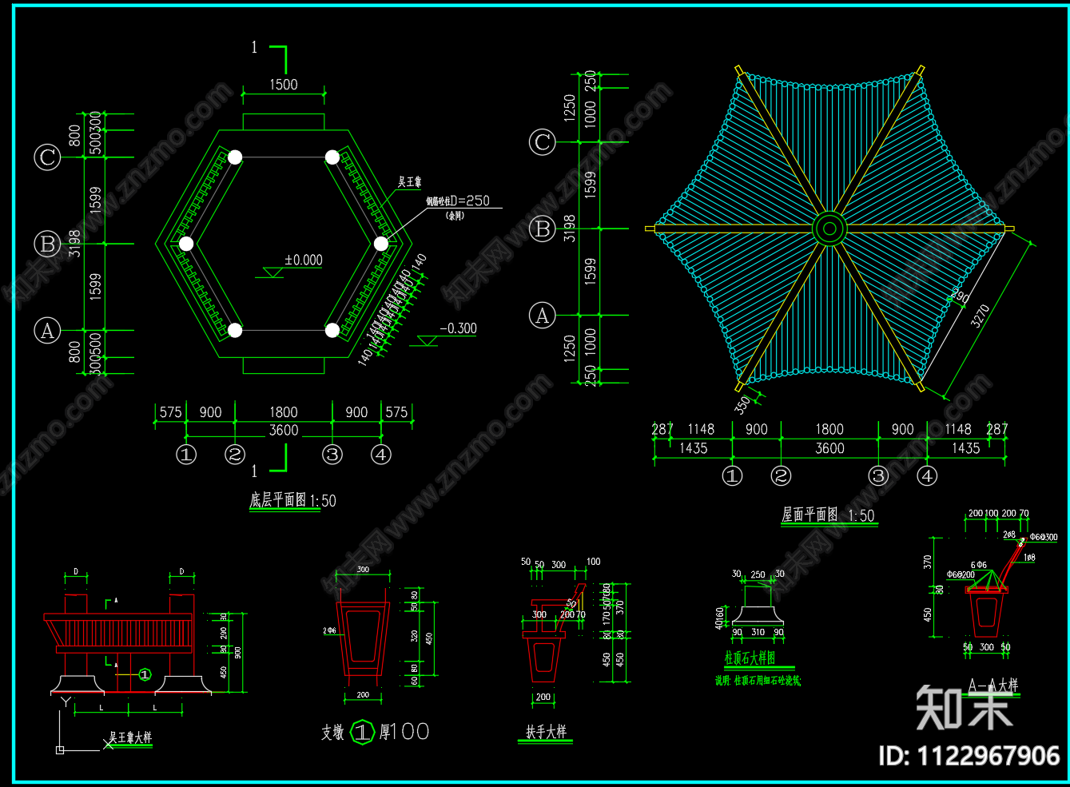
Task: Select the 底层平面图 1:50 drawing title
Action: [x=292, y=500]
